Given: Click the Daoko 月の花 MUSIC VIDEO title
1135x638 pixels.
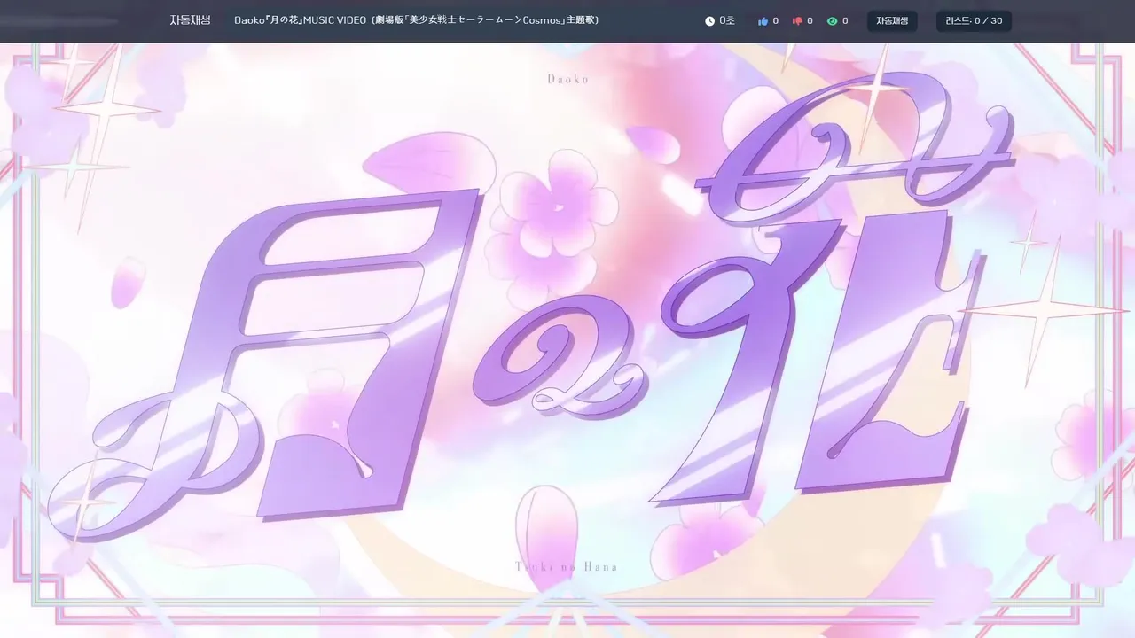Looking at the screenshot, I should pos(416,20).
